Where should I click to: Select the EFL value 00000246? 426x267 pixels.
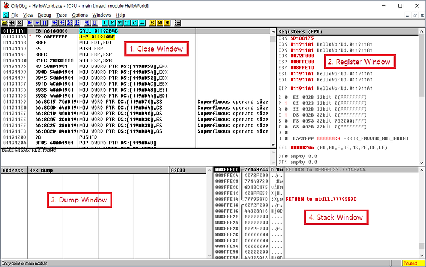click(302, 147)
